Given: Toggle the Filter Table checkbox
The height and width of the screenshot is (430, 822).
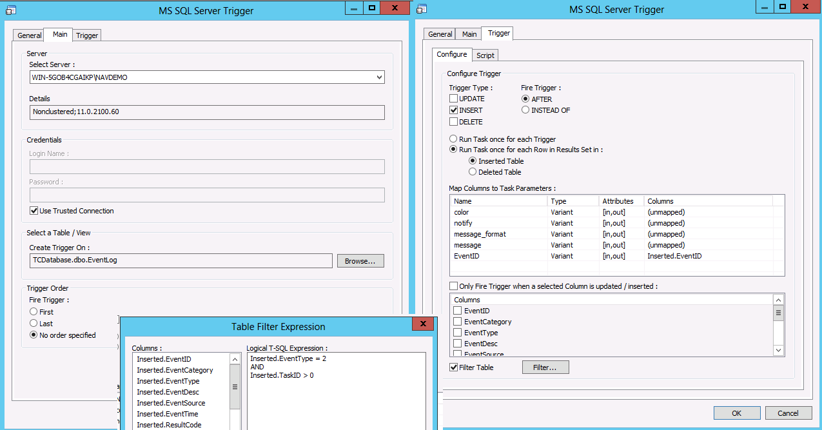Looking at the screenshot, I should [x=453, y=367].
